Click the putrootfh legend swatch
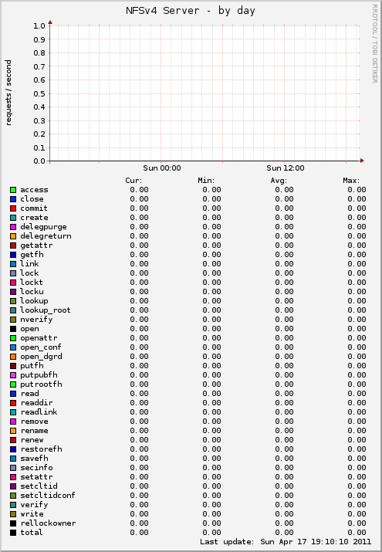Viewport: 382px width, 552px height. point(13,384)
